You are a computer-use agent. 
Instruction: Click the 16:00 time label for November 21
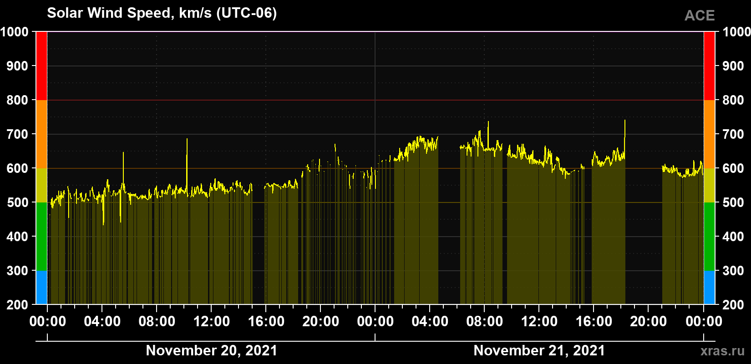point(594,322)
